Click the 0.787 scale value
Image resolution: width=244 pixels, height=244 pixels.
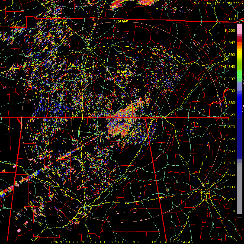point(230,79)
